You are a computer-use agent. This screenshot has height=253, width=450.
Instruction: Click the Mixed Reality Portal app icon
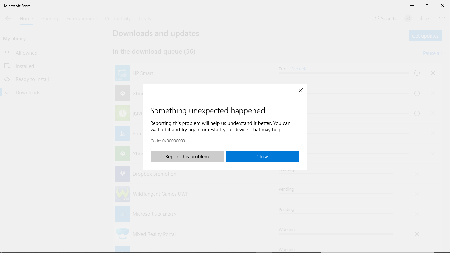[x=123, y=234]
